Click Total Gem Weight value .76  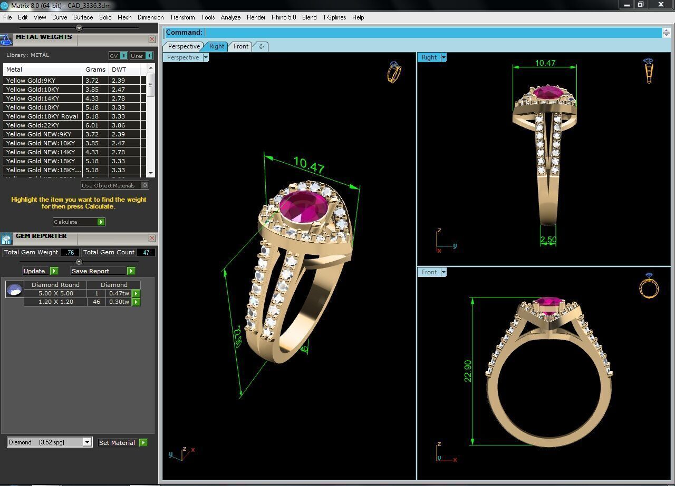(x=70, y=252)
